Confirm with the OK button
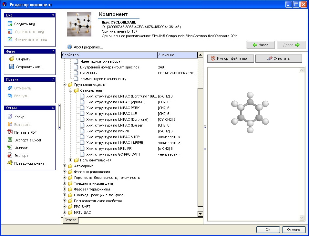Screen dimensions: 309x236 click(x=268, y=230)
